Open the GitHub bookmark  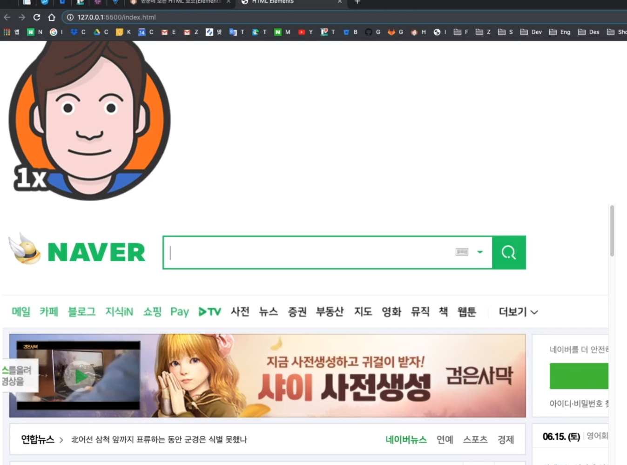[x=372, y=32]
